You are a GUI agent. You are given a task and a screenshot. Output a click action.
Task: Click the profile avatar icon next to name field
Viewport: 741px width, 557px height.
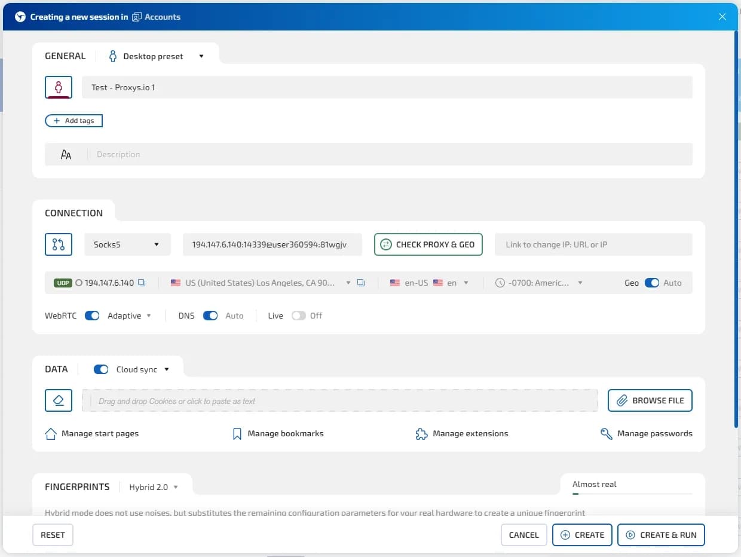point(58,87)
